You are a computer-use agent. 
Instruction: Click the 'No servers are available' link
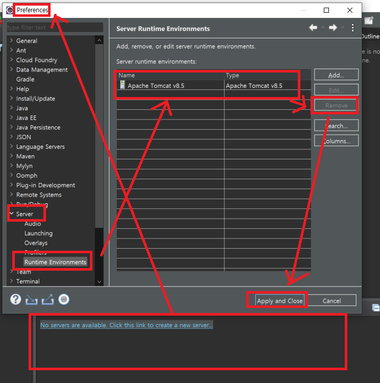127,325
